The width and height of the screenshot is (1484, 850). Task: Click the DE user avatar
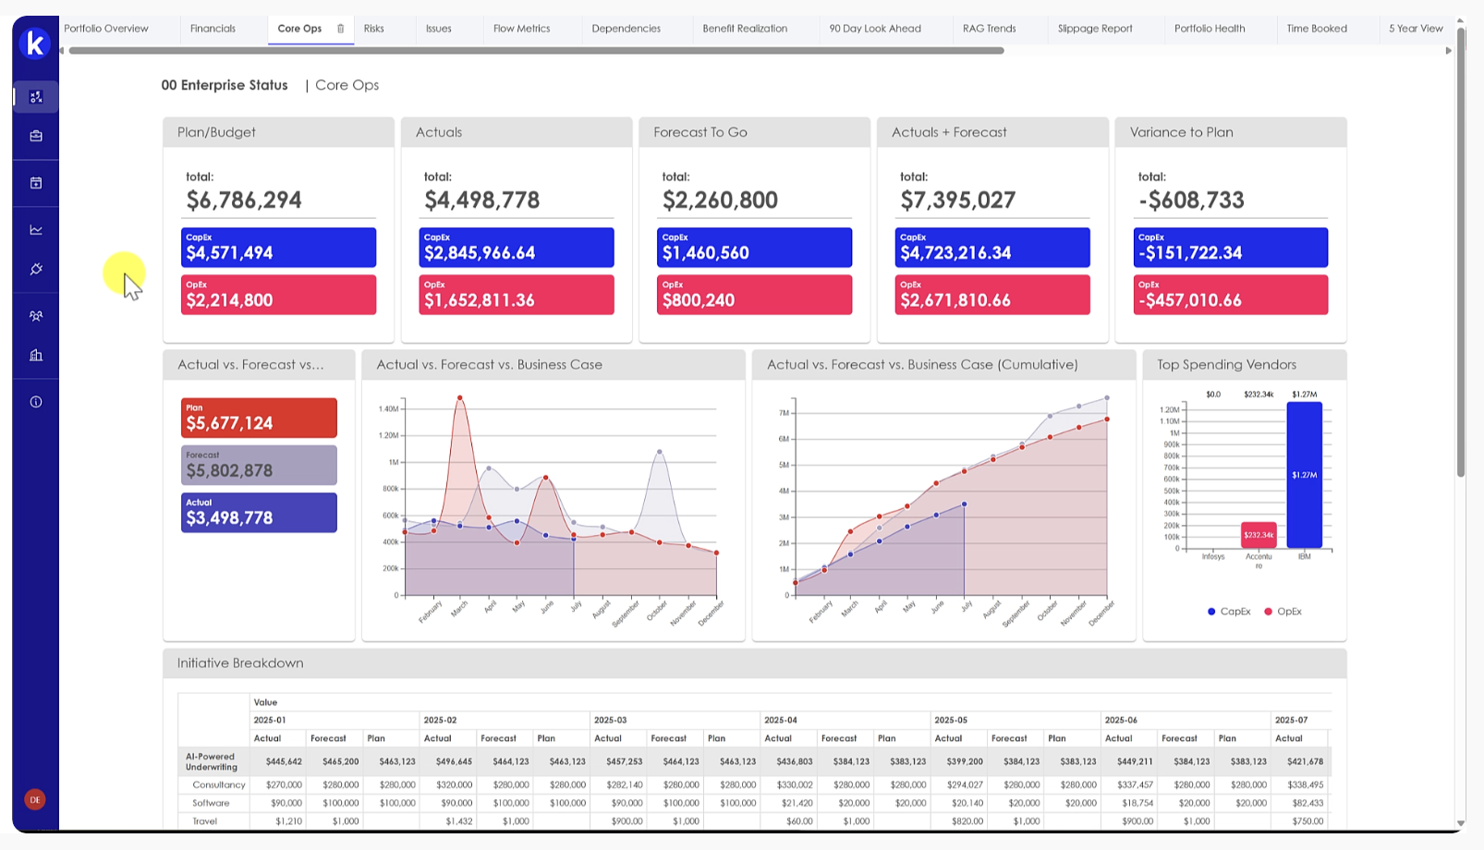click(x=35, y=799)
